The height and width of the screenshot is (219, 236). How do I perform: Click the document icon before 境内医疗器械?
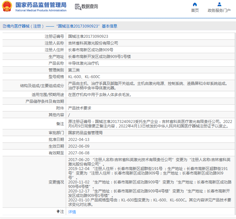click(x=4, y=26)
